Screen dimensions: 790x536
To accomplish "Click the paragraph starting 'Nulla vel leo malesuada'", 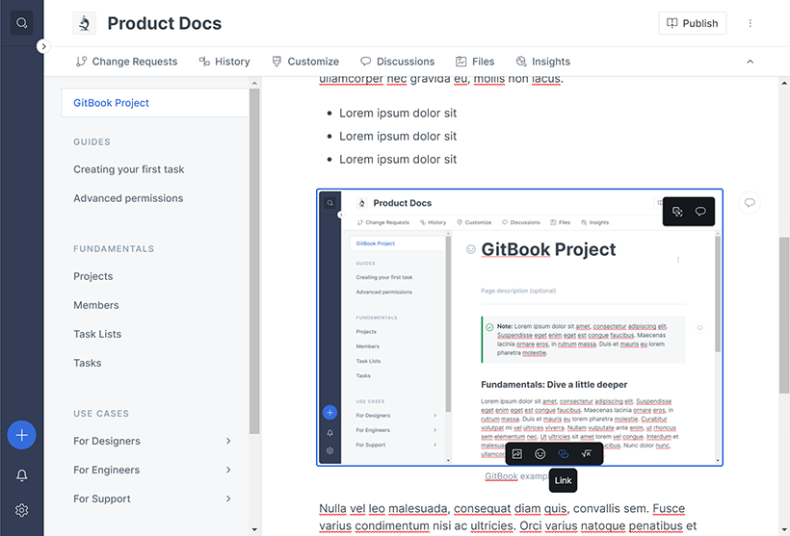I will point(508,518).
